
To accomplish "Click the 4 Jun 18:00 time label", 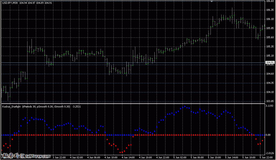I will tap(145, 158).
